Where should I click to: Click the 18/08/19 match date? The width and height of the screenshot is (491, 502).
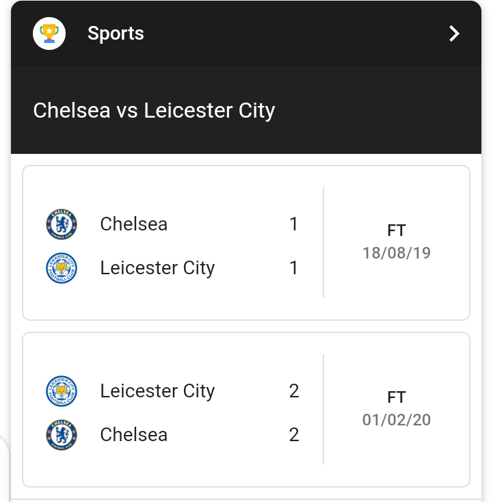(x=397, y=253)
